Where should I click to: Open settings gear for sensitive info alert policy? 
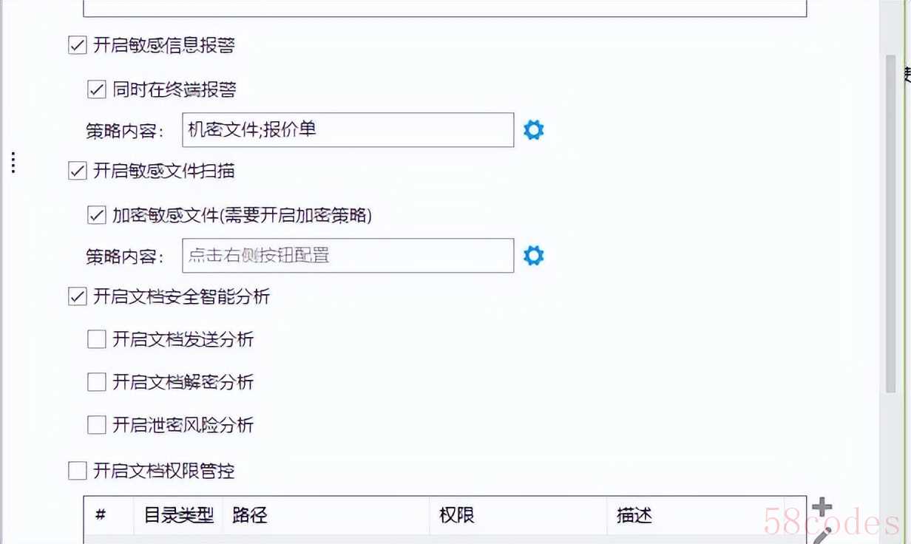point(533,130)
